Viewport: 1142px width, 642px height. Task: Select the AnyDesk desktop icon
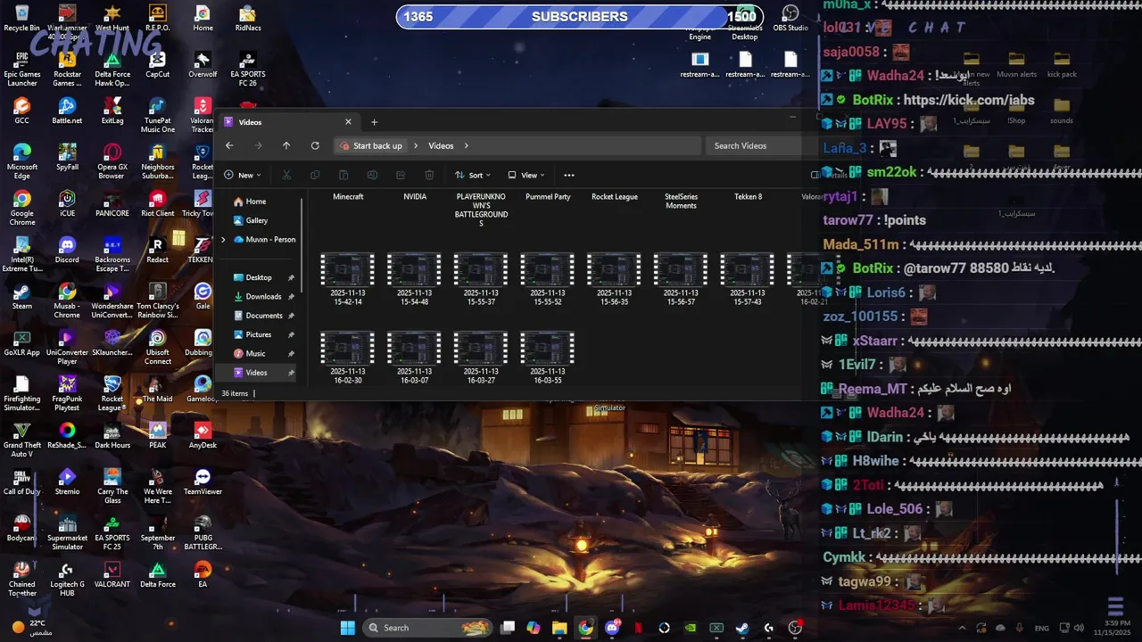tap(203, 434)
